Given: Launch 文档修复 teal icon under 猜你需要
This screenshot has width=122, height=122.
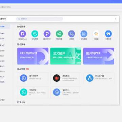Looking at the screenshot, I should coord(35,34).
